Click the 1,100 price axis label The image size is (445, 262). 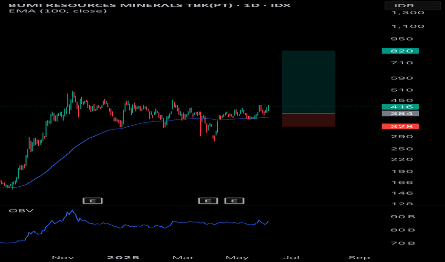coord(408,26)
